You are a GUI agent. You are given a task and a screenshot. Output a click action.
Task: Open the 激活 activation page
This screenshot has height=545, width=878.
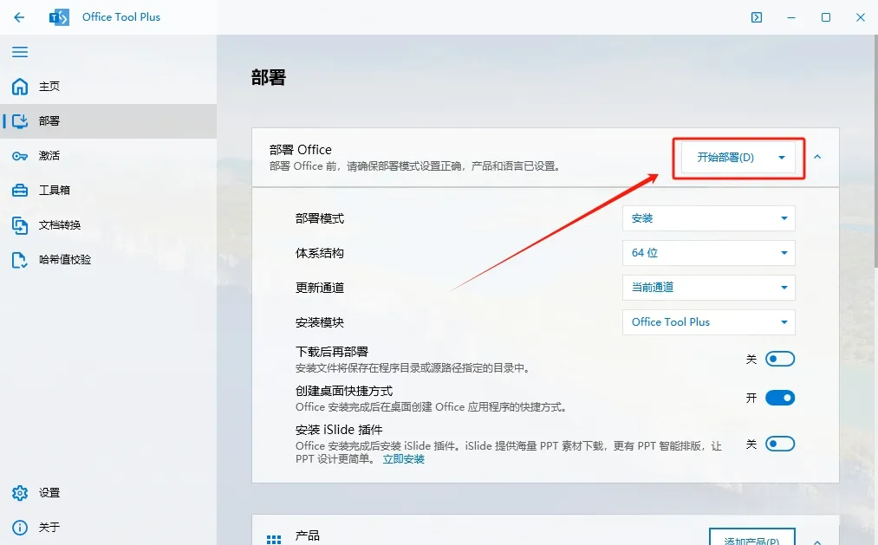pos(108,156)
